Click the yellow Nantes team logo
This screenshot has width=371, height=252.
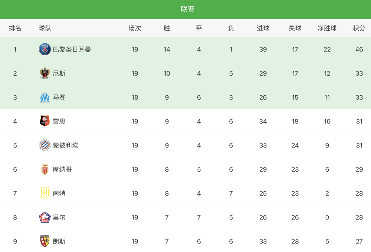(45, 193)
